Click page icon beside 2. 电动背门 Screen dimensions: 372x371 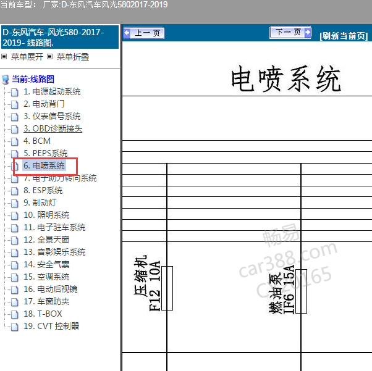point(15,104)
